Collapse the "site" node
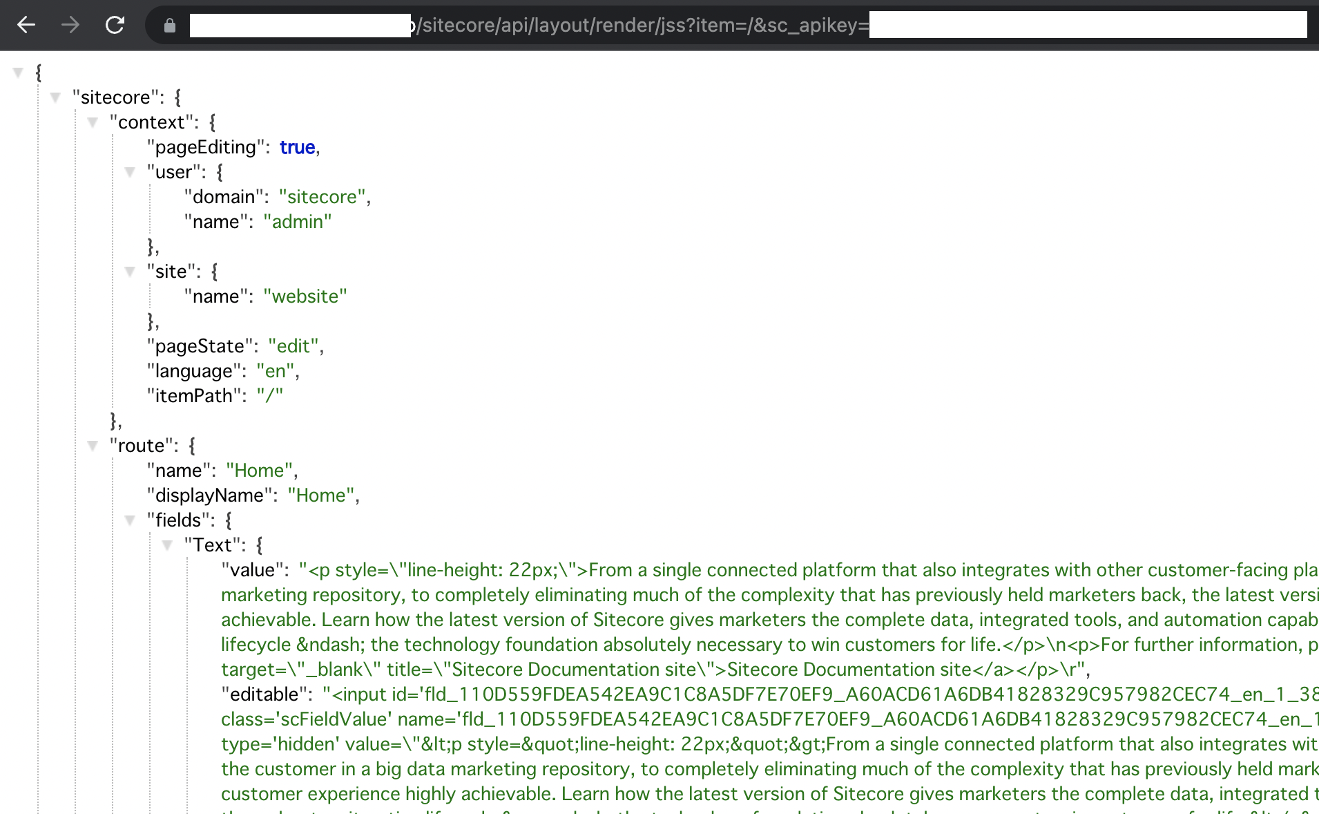The image size is (1319, 814). (x=130, y=272)
